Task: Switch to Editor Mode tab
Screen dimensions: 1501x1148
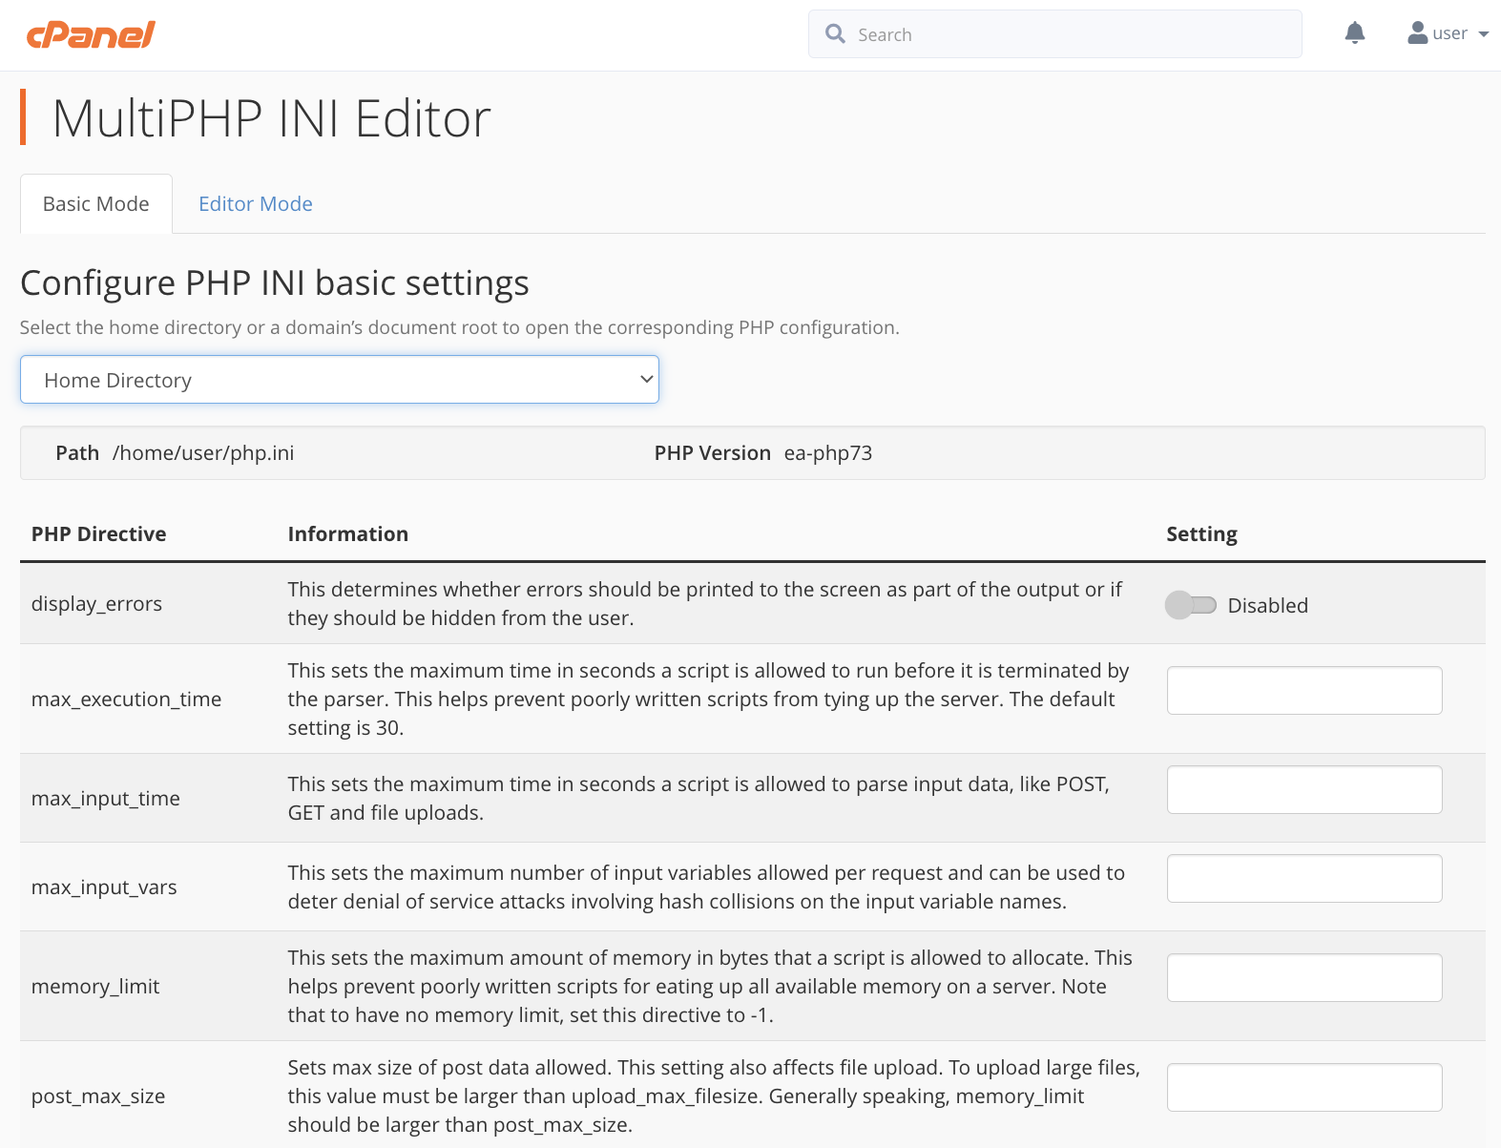Action: (255, 204)
